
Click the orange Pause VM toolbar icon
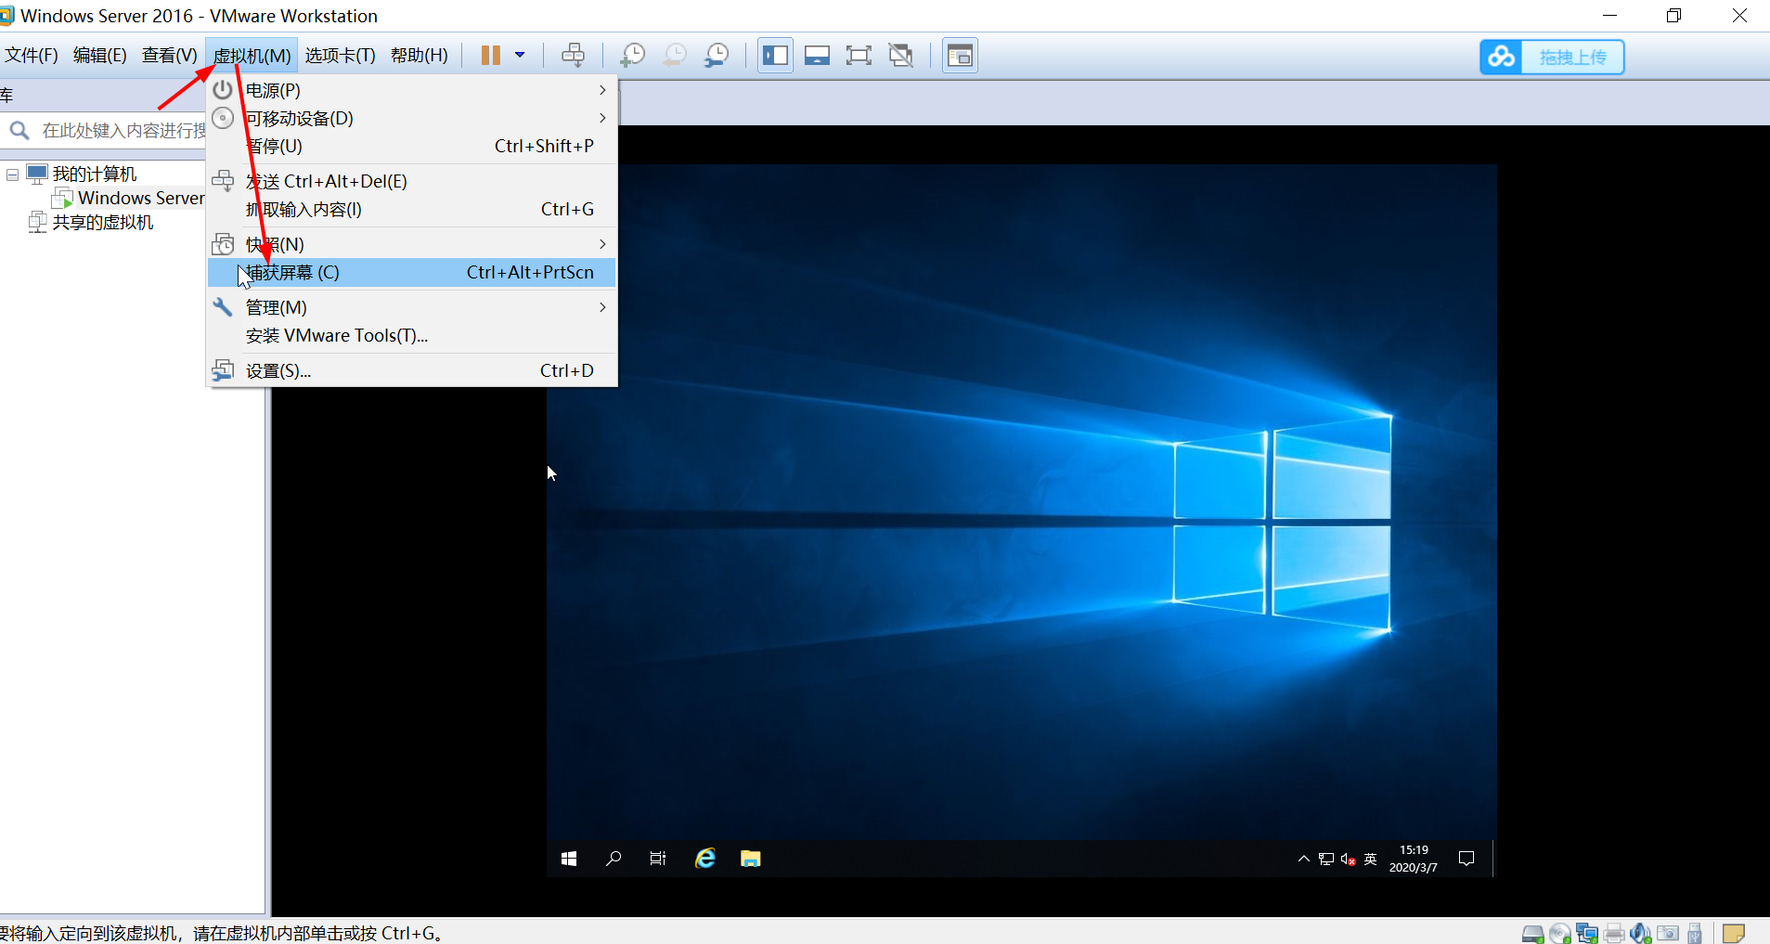coord(491,56)
